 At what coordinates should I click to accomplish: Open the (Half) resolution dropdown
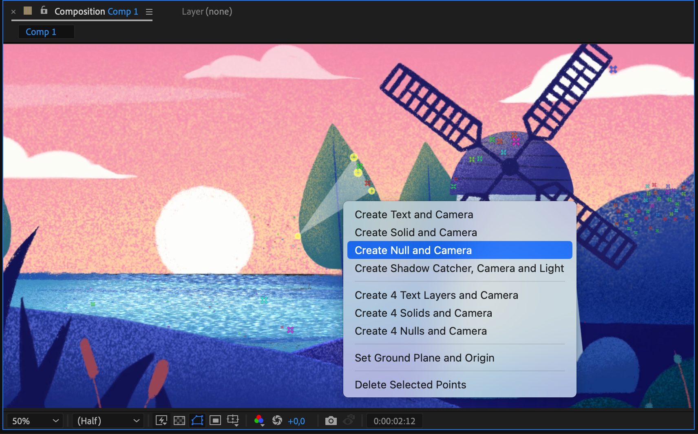tap(108, 421)
